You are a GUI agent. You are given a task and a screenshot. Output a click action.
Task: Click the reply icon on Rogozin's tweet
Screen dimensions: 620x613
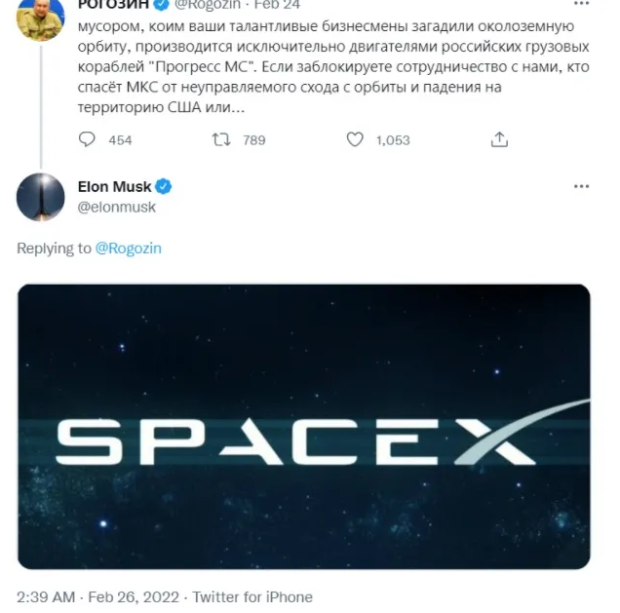pyautogui.click(x=87, y=139)
